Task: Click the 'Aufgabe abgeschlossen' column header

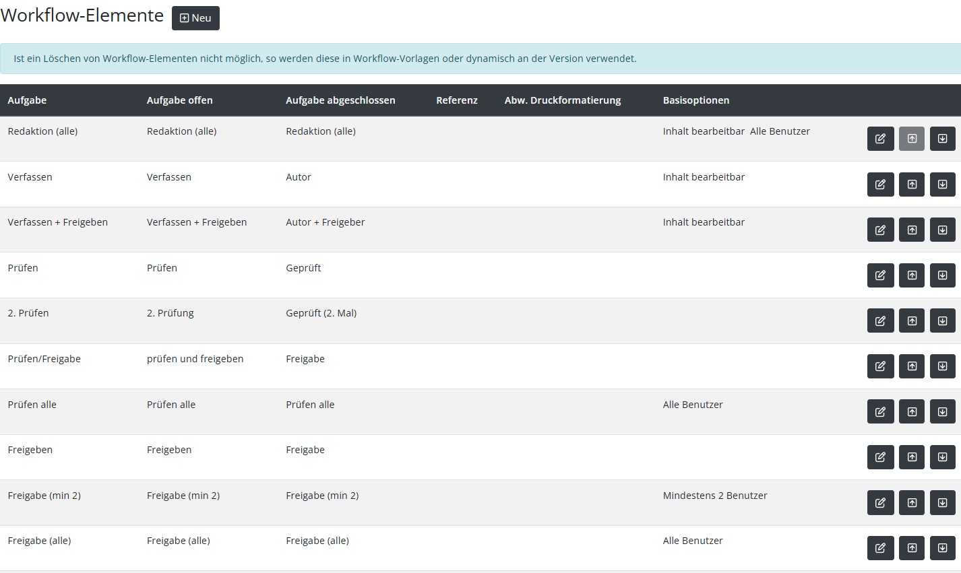Action: [340, 100]
